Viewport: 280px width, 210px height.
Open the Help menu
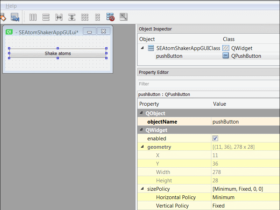(x=11, y=6)
